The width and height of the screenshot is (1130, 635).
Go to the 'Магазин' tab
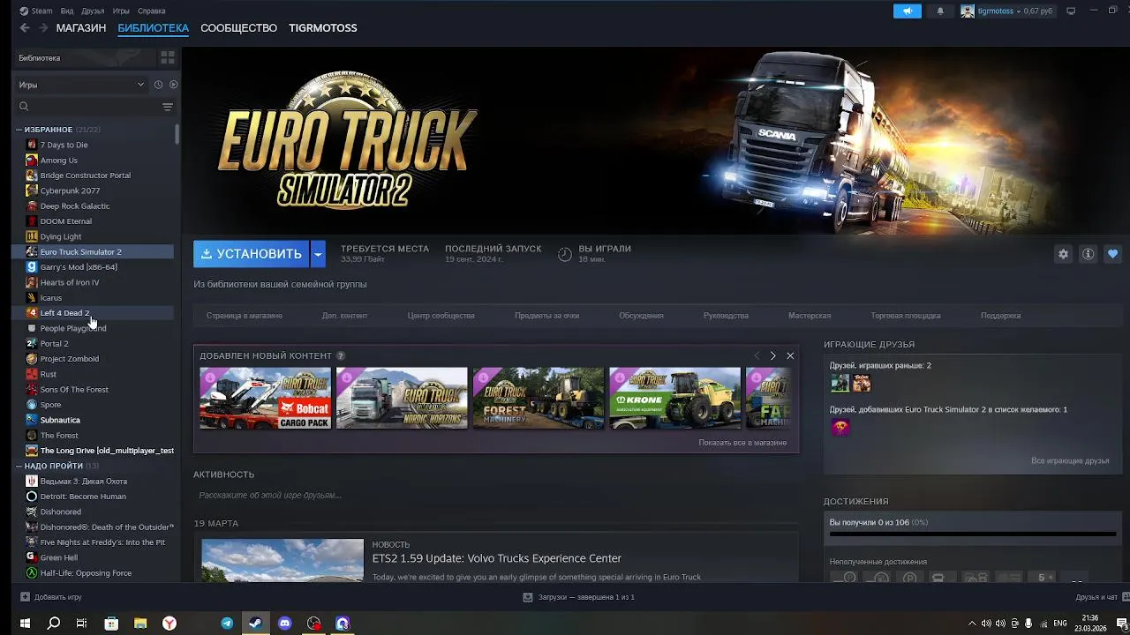(x=81, y=28)
